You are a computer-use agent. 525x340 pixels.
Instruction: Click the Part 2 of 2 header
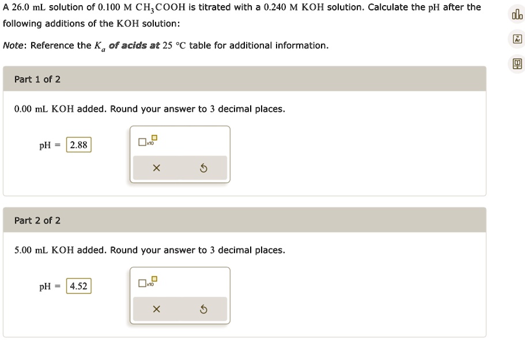tap(36, 221)
